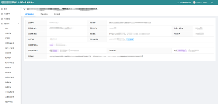Click the logout icon at top right
The width and height of the screenshot is (218, 104).
[x=212, y=2]
